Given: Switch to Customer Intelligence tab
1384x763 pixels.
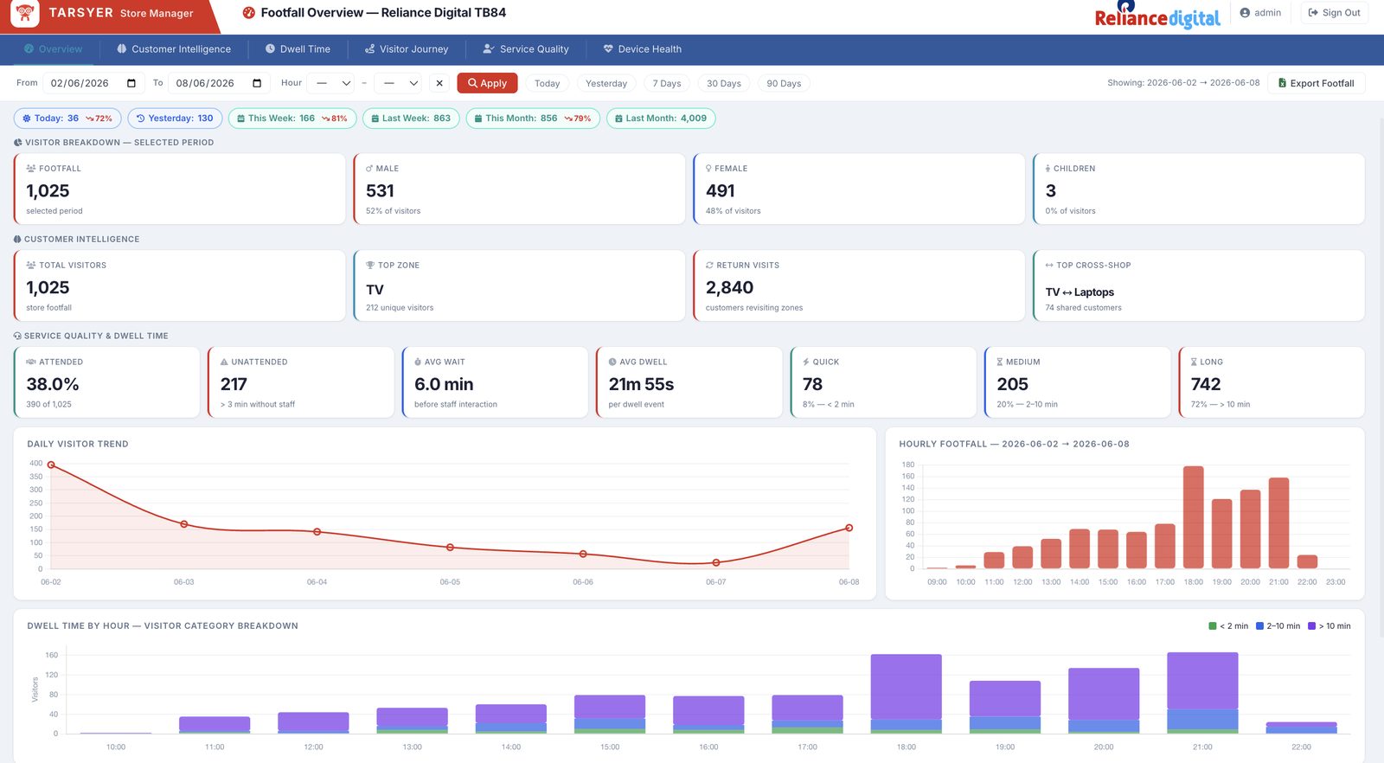Looking at the screenshot, I should [x=174, y=49].
